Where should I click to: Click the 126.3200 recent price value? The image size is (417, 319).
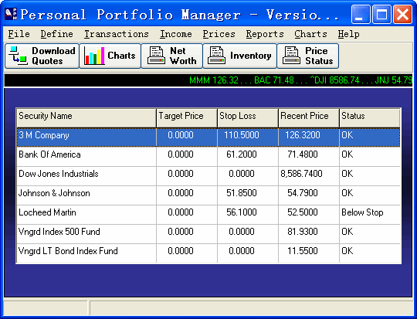[x=303, y=135]
